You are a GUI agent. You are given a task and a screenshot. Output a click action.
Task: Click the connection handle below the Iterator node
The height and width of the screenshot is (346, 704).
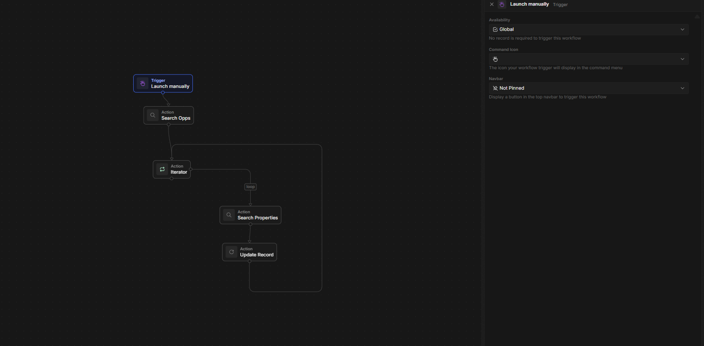(172, 178)
